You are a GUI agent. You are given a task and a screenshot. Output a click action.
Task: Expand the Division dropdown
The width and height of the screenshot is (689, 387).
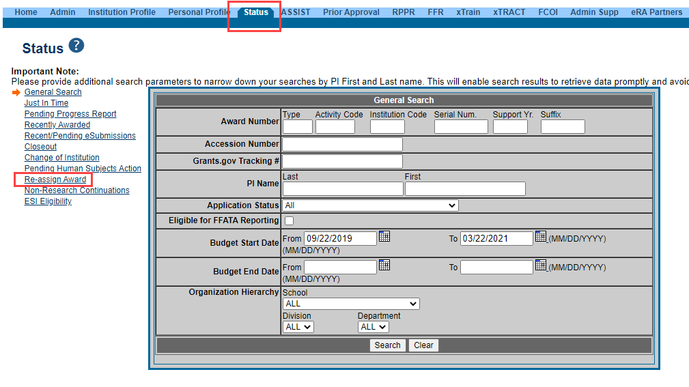pyautogui.click(x=298, y=327)
